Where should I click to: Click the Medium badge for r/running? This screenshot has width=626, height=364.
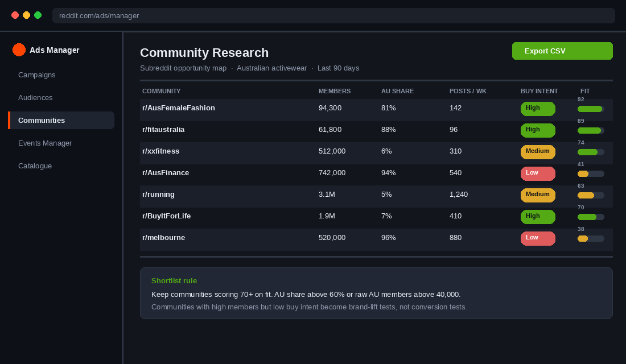538,195
